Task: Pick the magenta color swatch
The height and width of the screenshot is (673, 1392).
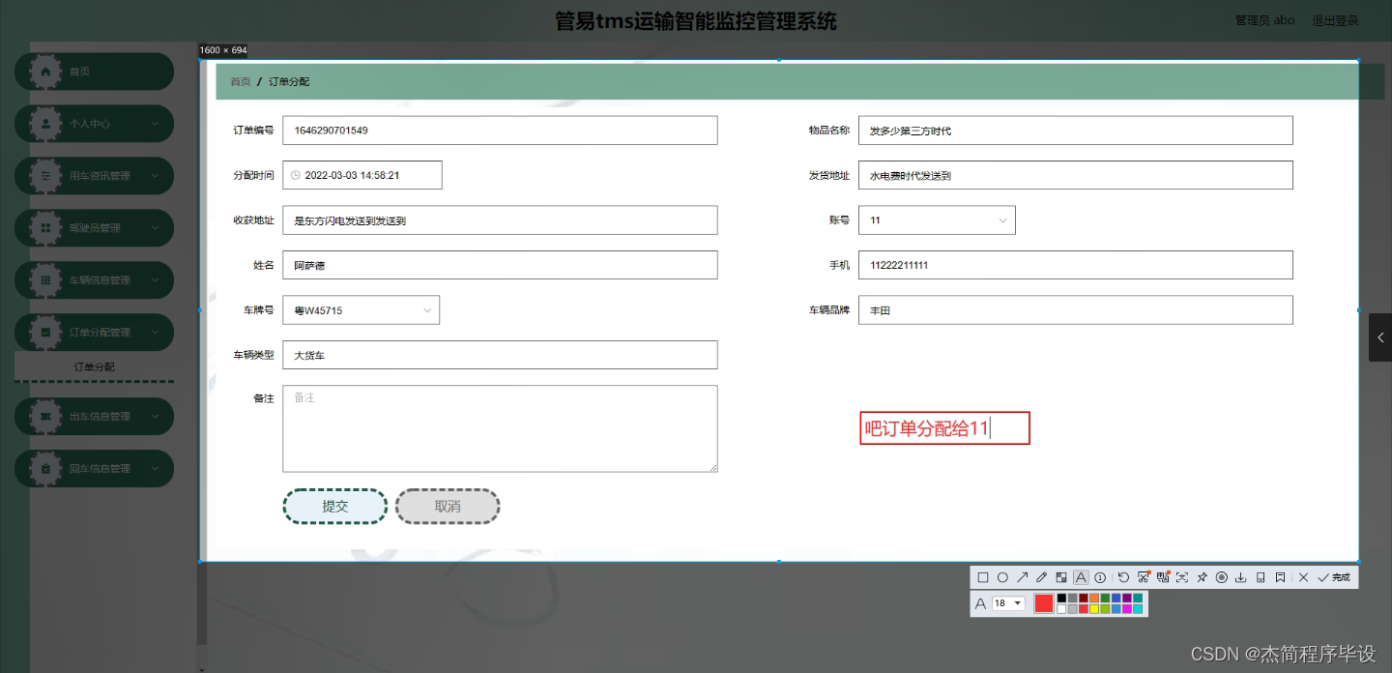Action: click(1127, 609)
